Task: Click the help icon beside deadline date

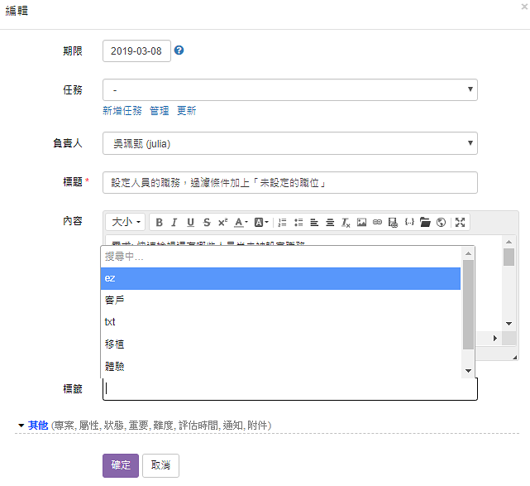Action: 179,51
